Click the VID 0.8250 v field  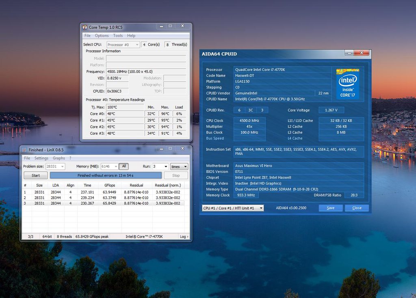coord(117,78)
